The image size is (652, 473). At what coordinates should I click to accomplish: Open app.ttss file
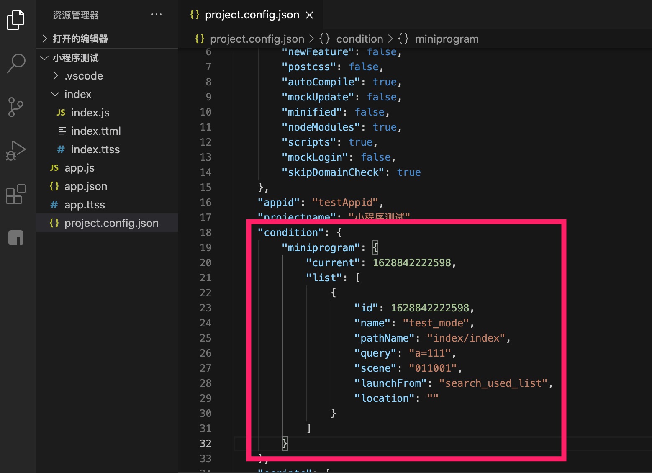(x=107, y=205)
